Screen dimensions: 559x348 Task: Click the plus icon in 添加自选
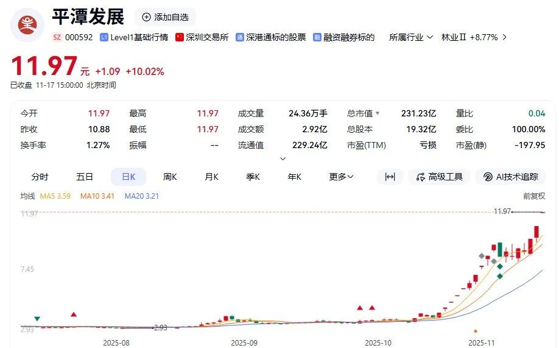(146, 17)
